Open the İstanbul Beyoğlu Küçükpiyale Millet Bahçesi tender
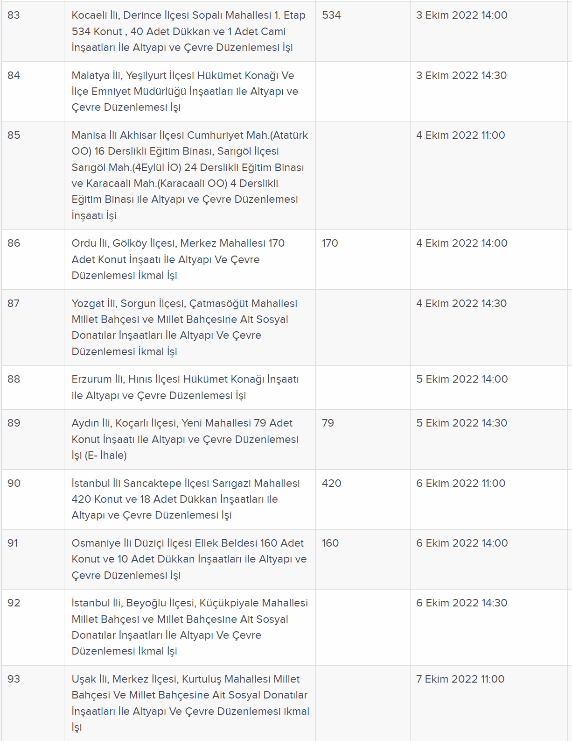The image size is (572, 741). [x=190, y=627]
